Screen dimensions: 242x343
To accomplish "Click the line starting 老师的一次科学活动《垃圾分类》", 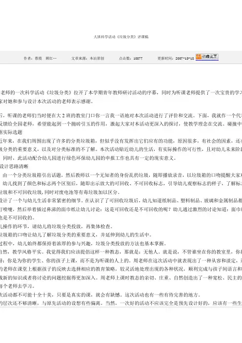I will pos(121,93).
